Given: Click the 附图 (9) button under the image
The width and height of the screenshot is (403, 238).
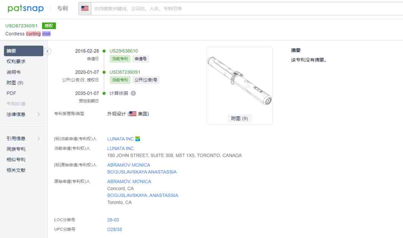Looking at the screenshot, I should (x=239, y=119).
